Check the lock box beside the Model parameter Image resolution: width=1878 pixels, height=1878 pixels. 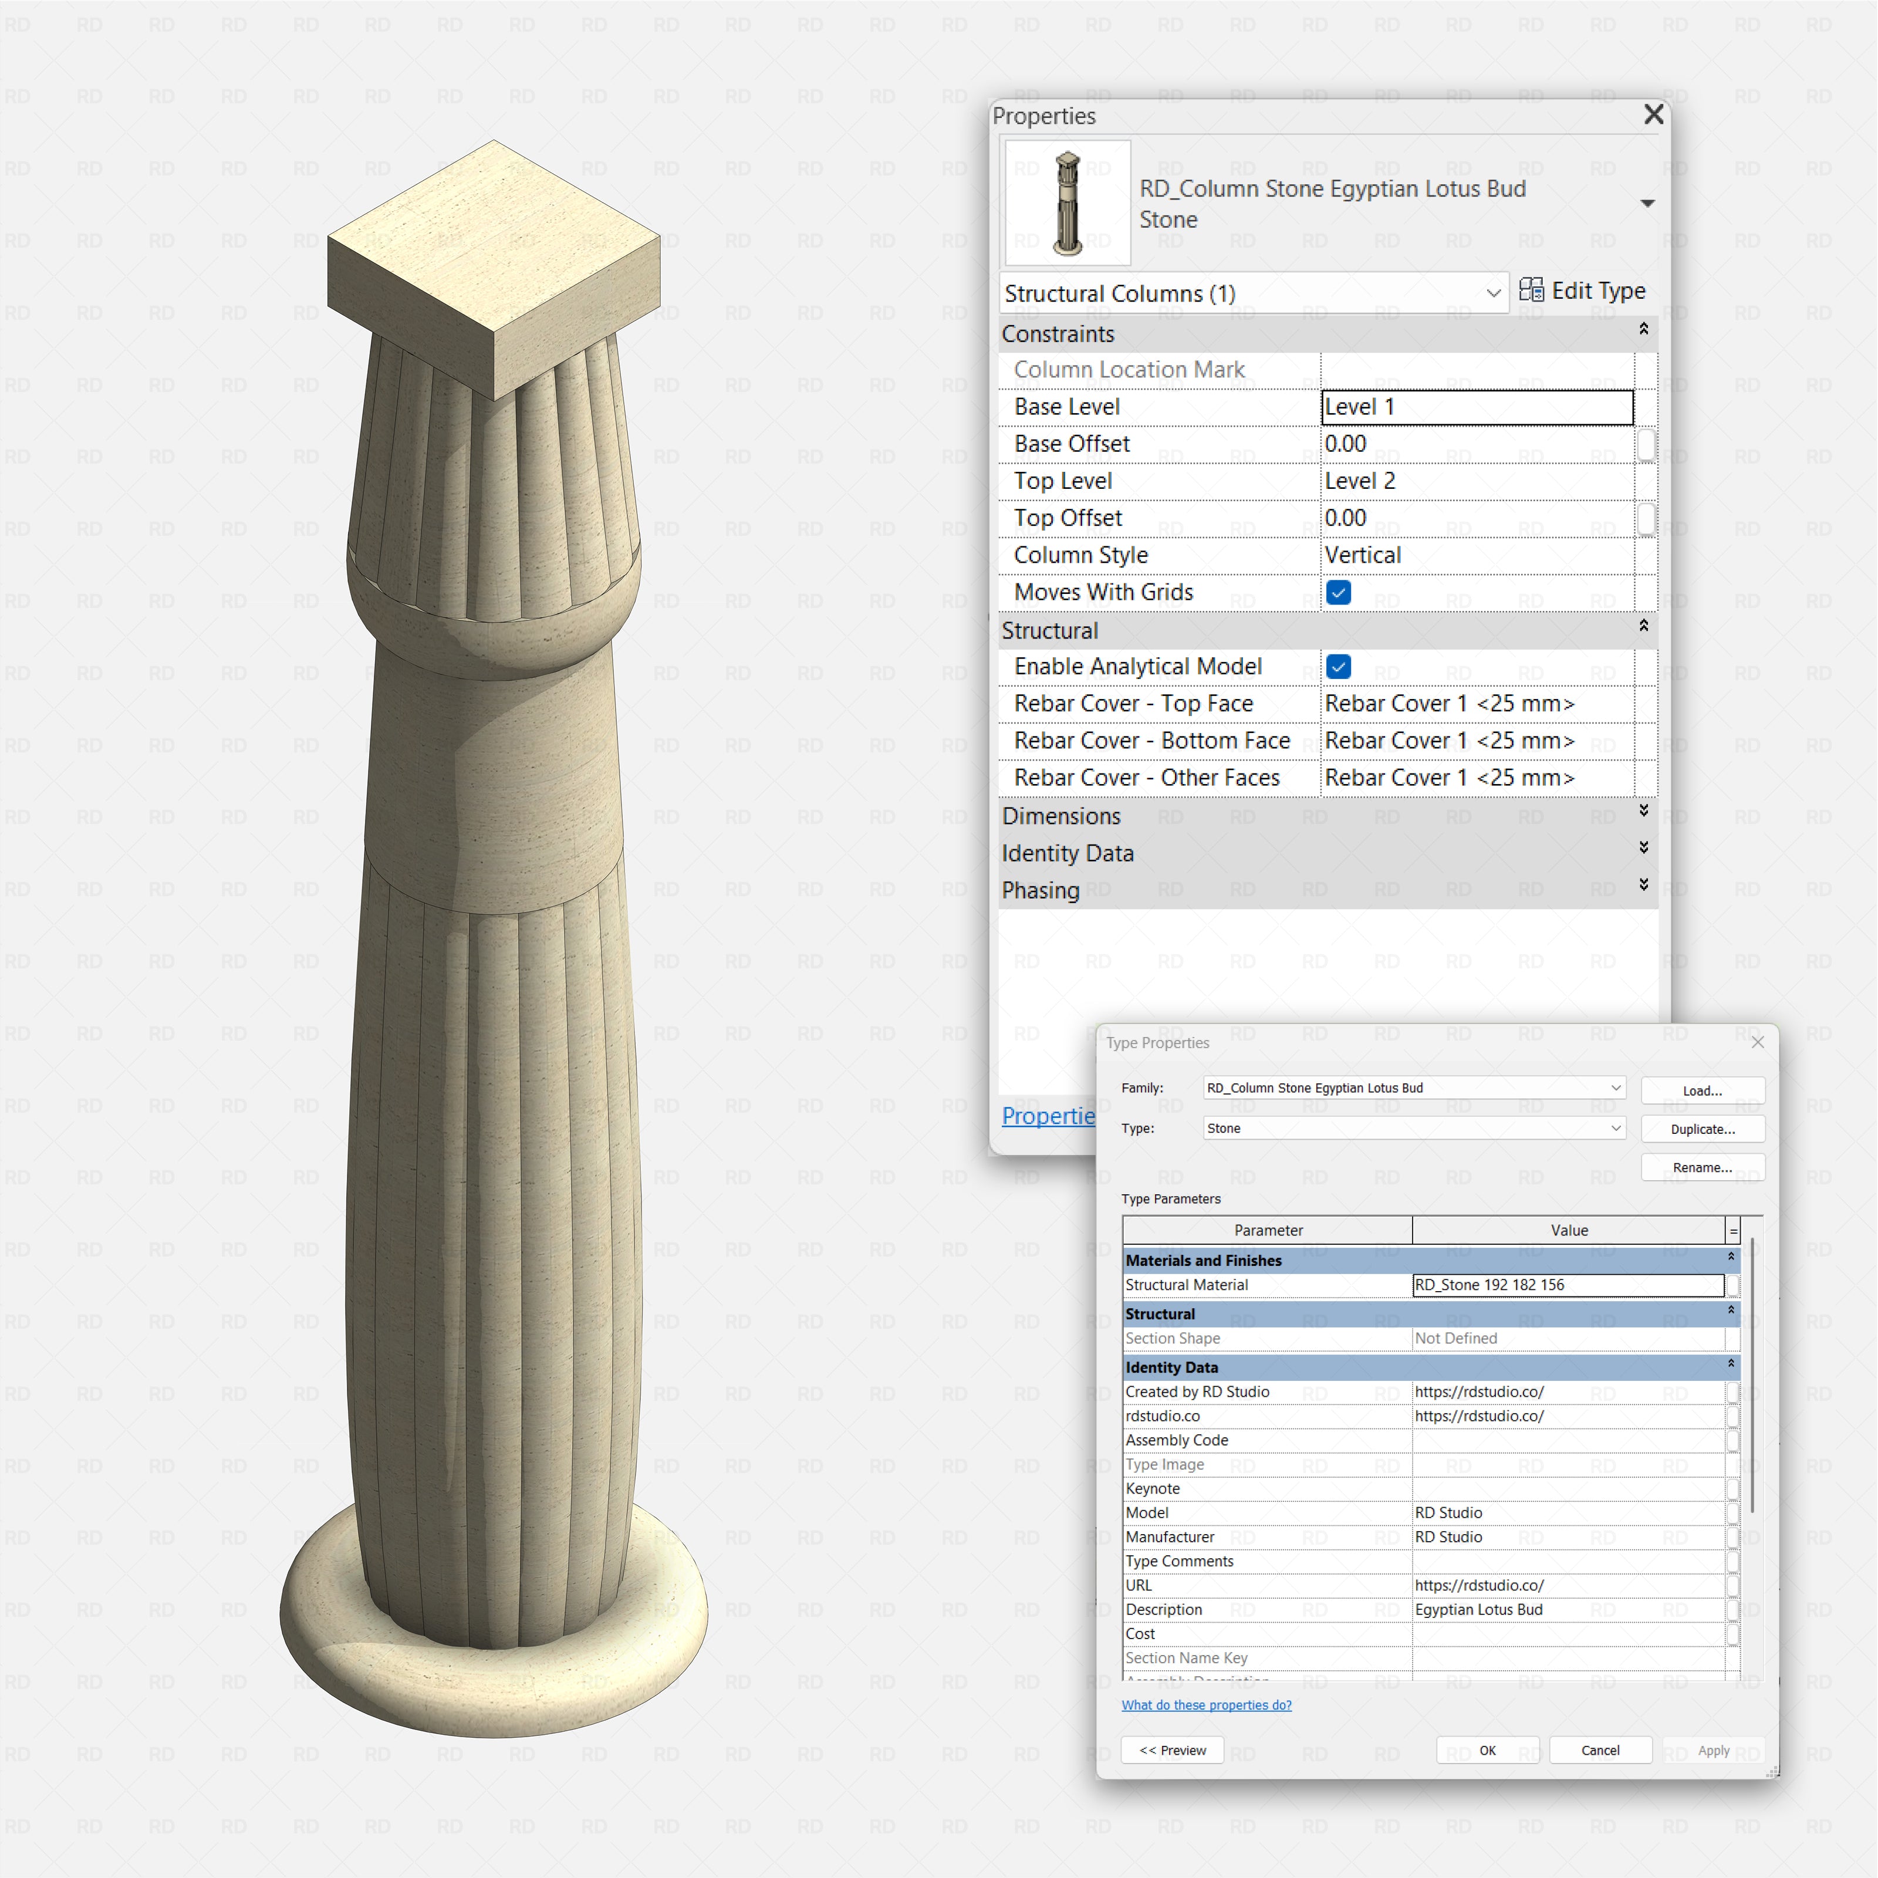pos(1734,1512)
